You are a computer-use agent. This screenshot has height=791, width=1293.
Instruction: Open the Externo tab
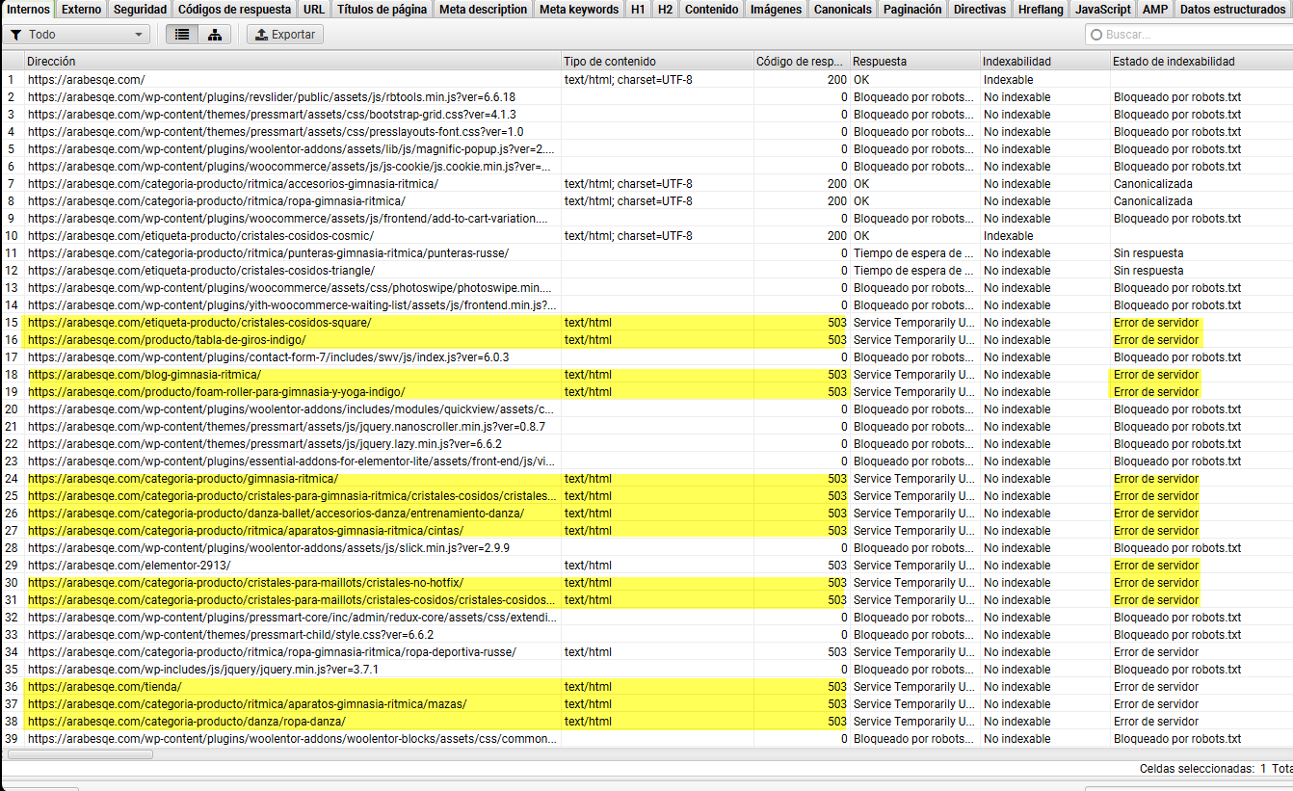coord(81,10)
